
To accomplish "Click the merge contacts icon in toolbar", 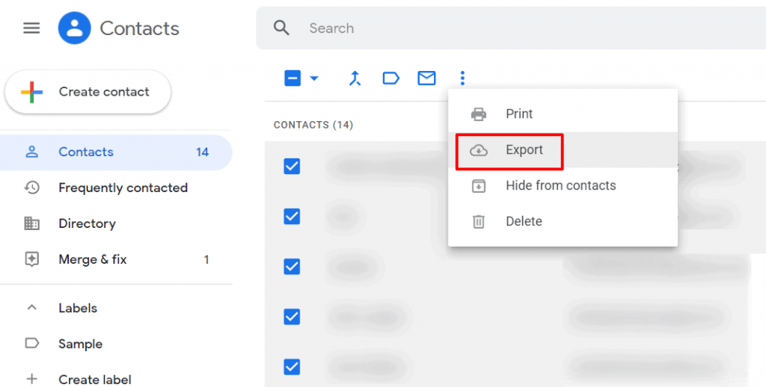I will point(355,78).
